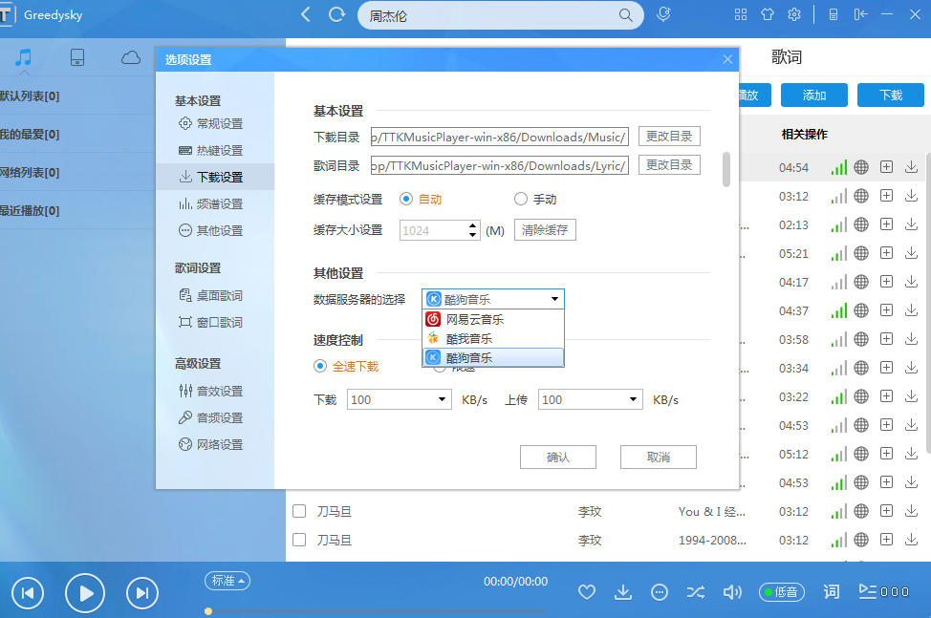This screenshot has width=931, height=618.
Task: Start playback with the play button
Action: (85, 593)
